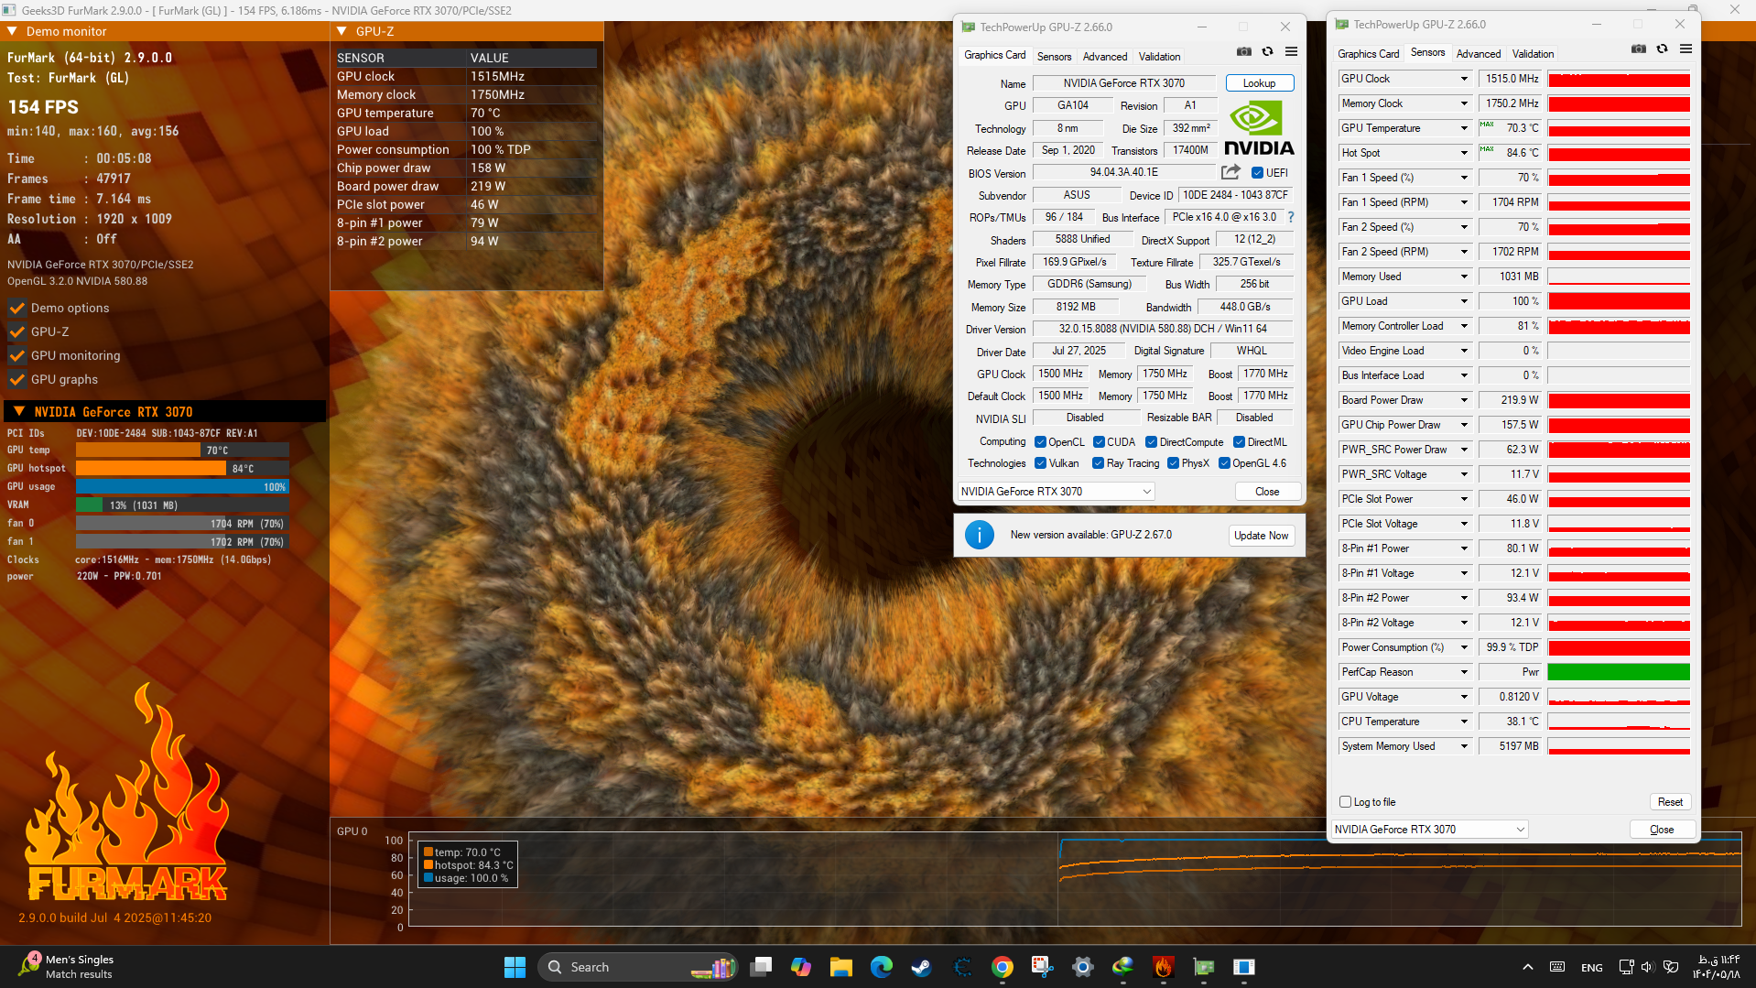Click the green PerfCap Reason bar
This screenshot has width=1756, height=988.
coord(1619,672)
